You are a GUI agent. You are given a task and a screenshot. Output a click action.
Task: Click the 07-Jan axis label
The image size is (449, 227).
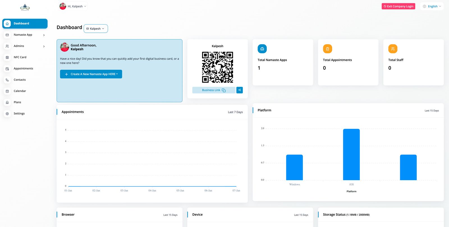click(236, 191)
